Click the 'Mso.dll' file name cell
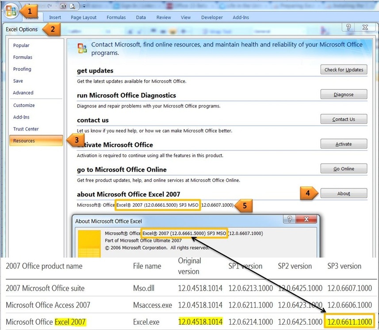379x330 pixels. [144, 288]
